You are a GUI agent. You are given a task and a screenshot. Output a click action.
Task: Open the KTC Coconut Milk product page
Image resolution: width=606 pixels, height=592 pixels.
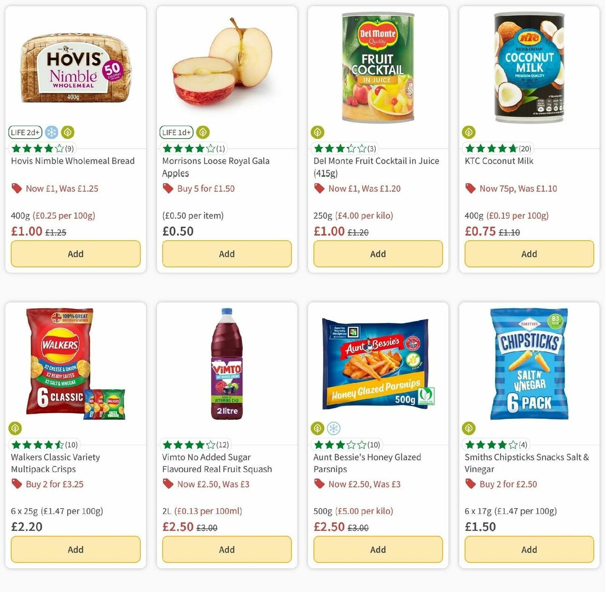pyautogui.click(x=499, y=161)
